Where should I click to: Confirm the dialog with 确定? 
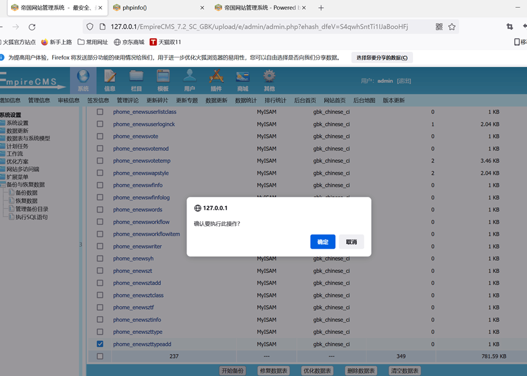click(x=323, y=242)
